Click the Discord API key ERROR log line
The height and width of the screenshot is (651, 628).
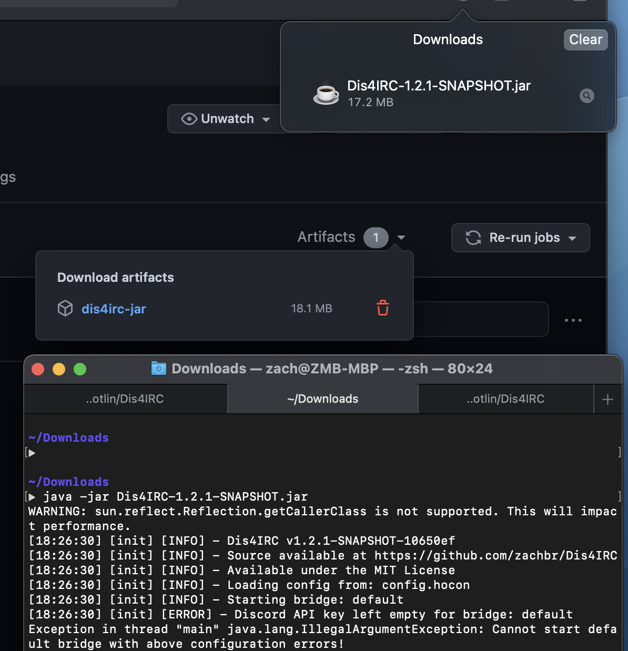pyautogui.click(x=301, y=614)
